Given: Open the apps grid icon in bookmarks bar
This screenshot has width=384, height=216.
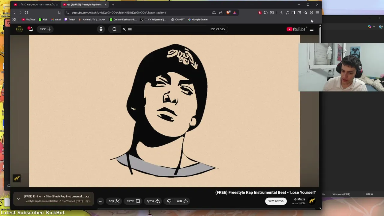Looking at the screenshot, I should click(x=14, y=19).
